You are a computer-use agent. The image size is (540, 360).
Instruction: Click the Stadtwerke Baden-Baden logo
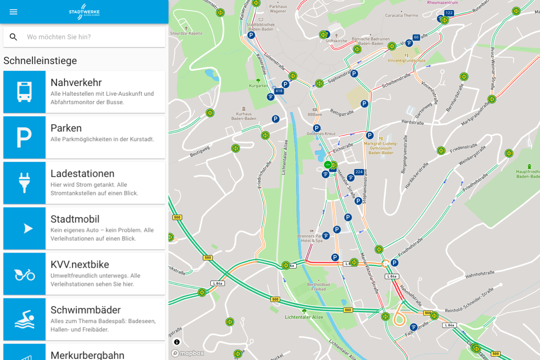tap(84, 12)
